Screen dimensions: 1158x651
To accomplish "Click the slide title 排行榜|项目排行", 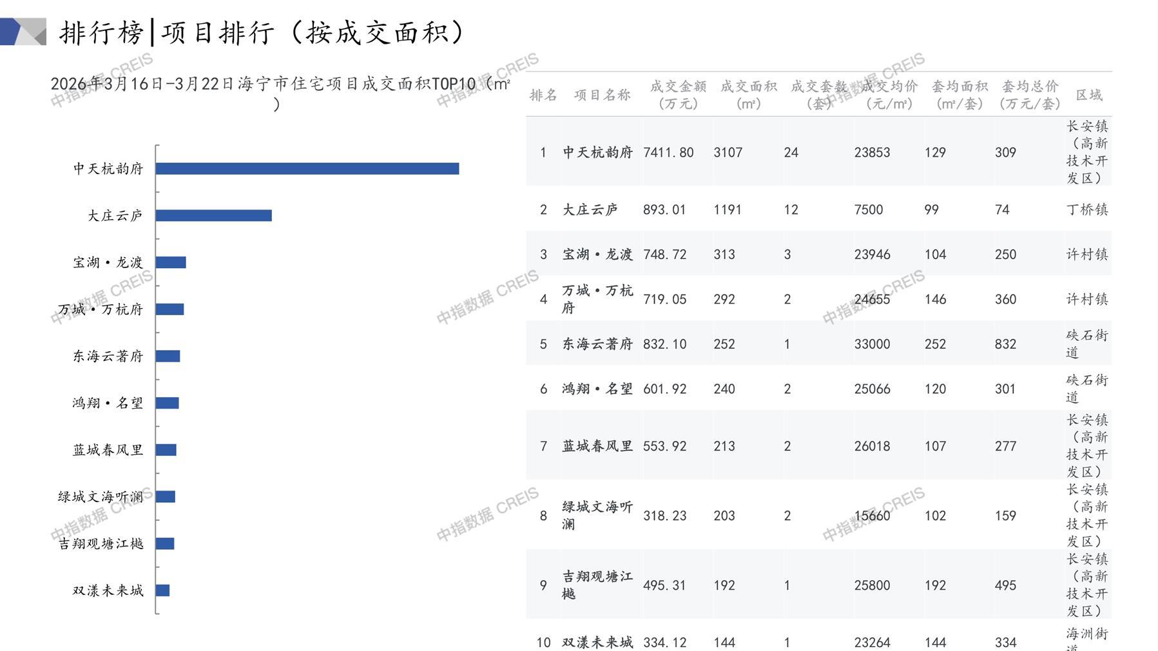I will coord(261,33).
